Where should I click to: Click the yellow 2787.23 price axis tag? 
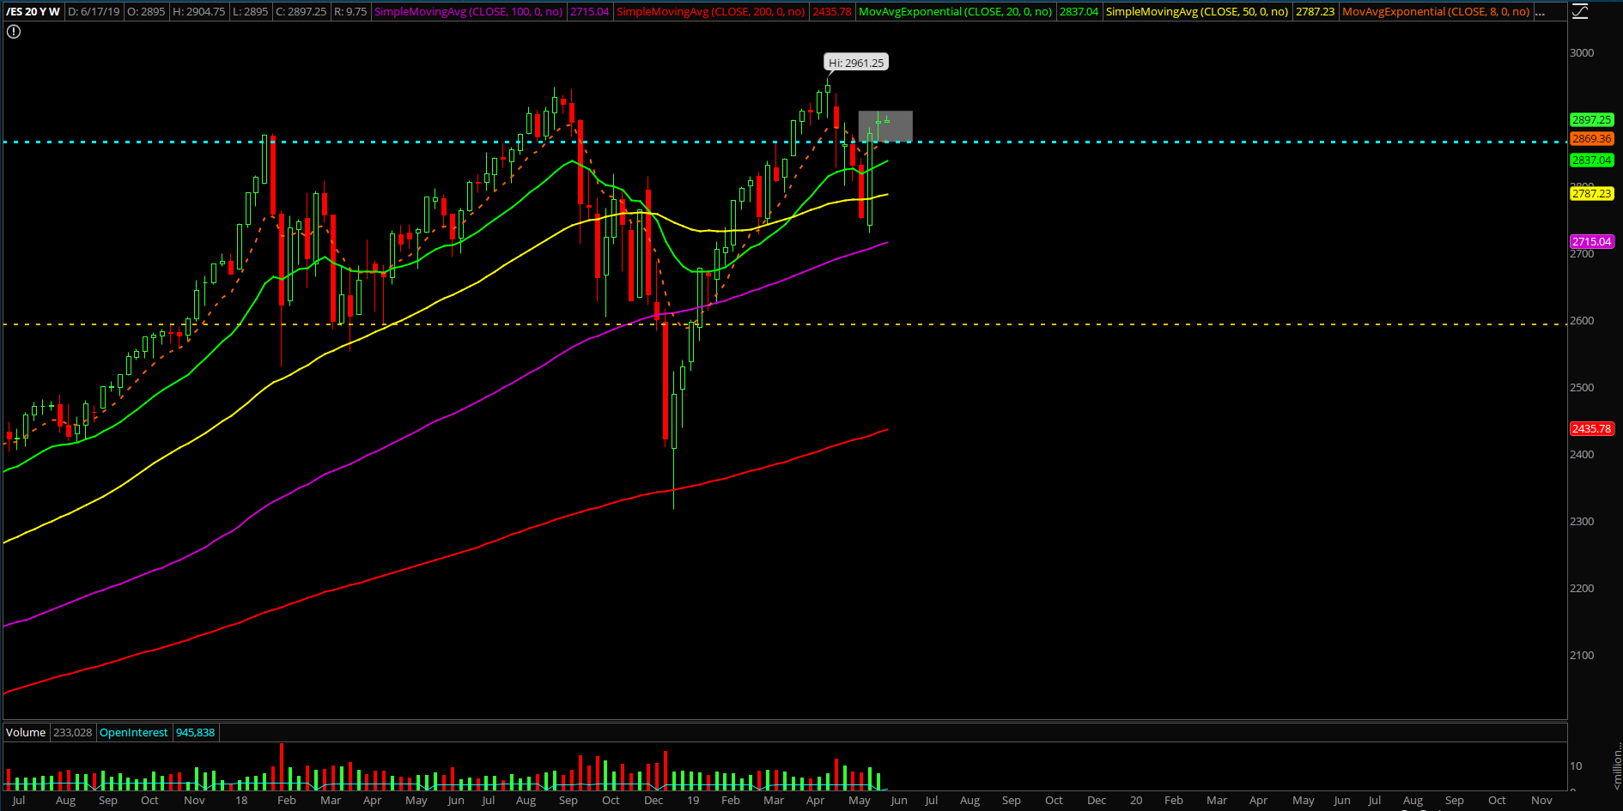pos(1591,194)
